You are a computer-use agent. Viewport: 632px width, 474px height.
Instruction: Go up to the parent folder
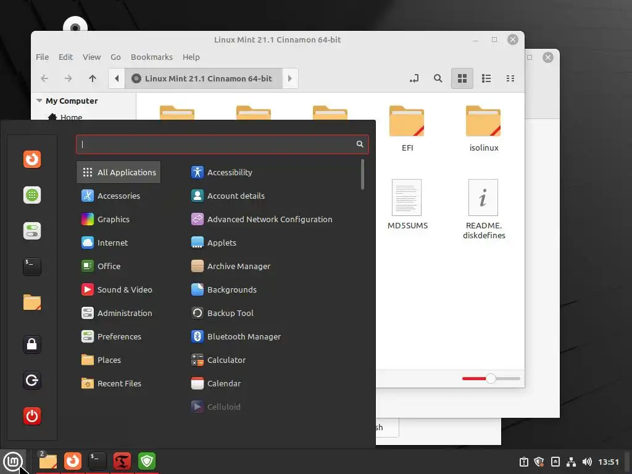click(x=93, y=78)
